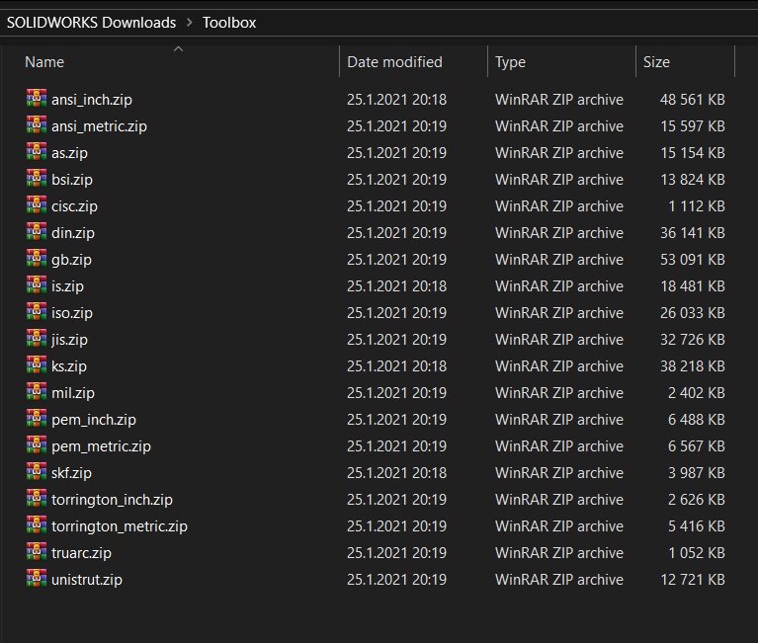Click the size value 1 112 KB
This screenshot has height=643, width=758.
[x=697, y=206]
